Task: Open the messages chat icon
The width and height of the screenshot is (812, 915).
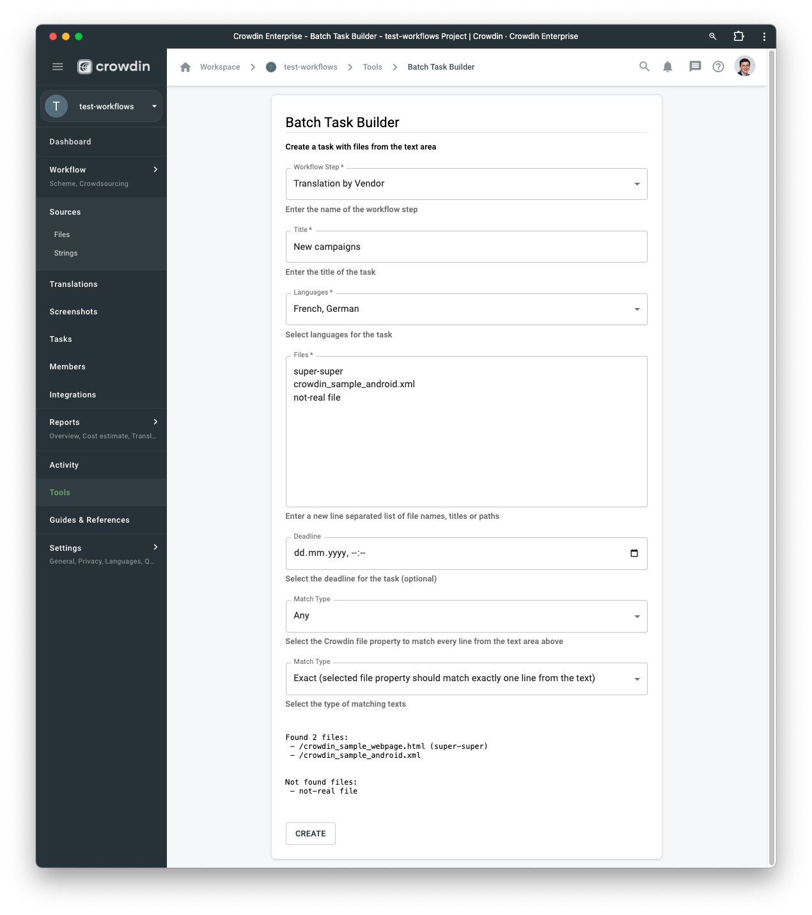Action: pyautogui.click(x=695, y=66)
